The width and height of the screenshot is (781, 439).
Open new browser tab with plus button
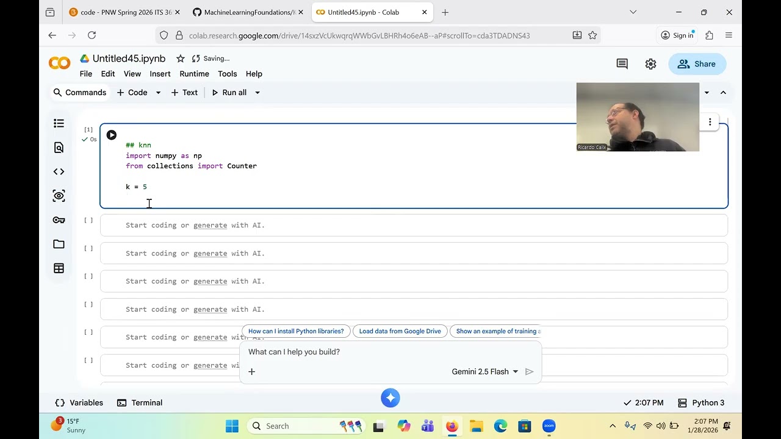(445, 12)
